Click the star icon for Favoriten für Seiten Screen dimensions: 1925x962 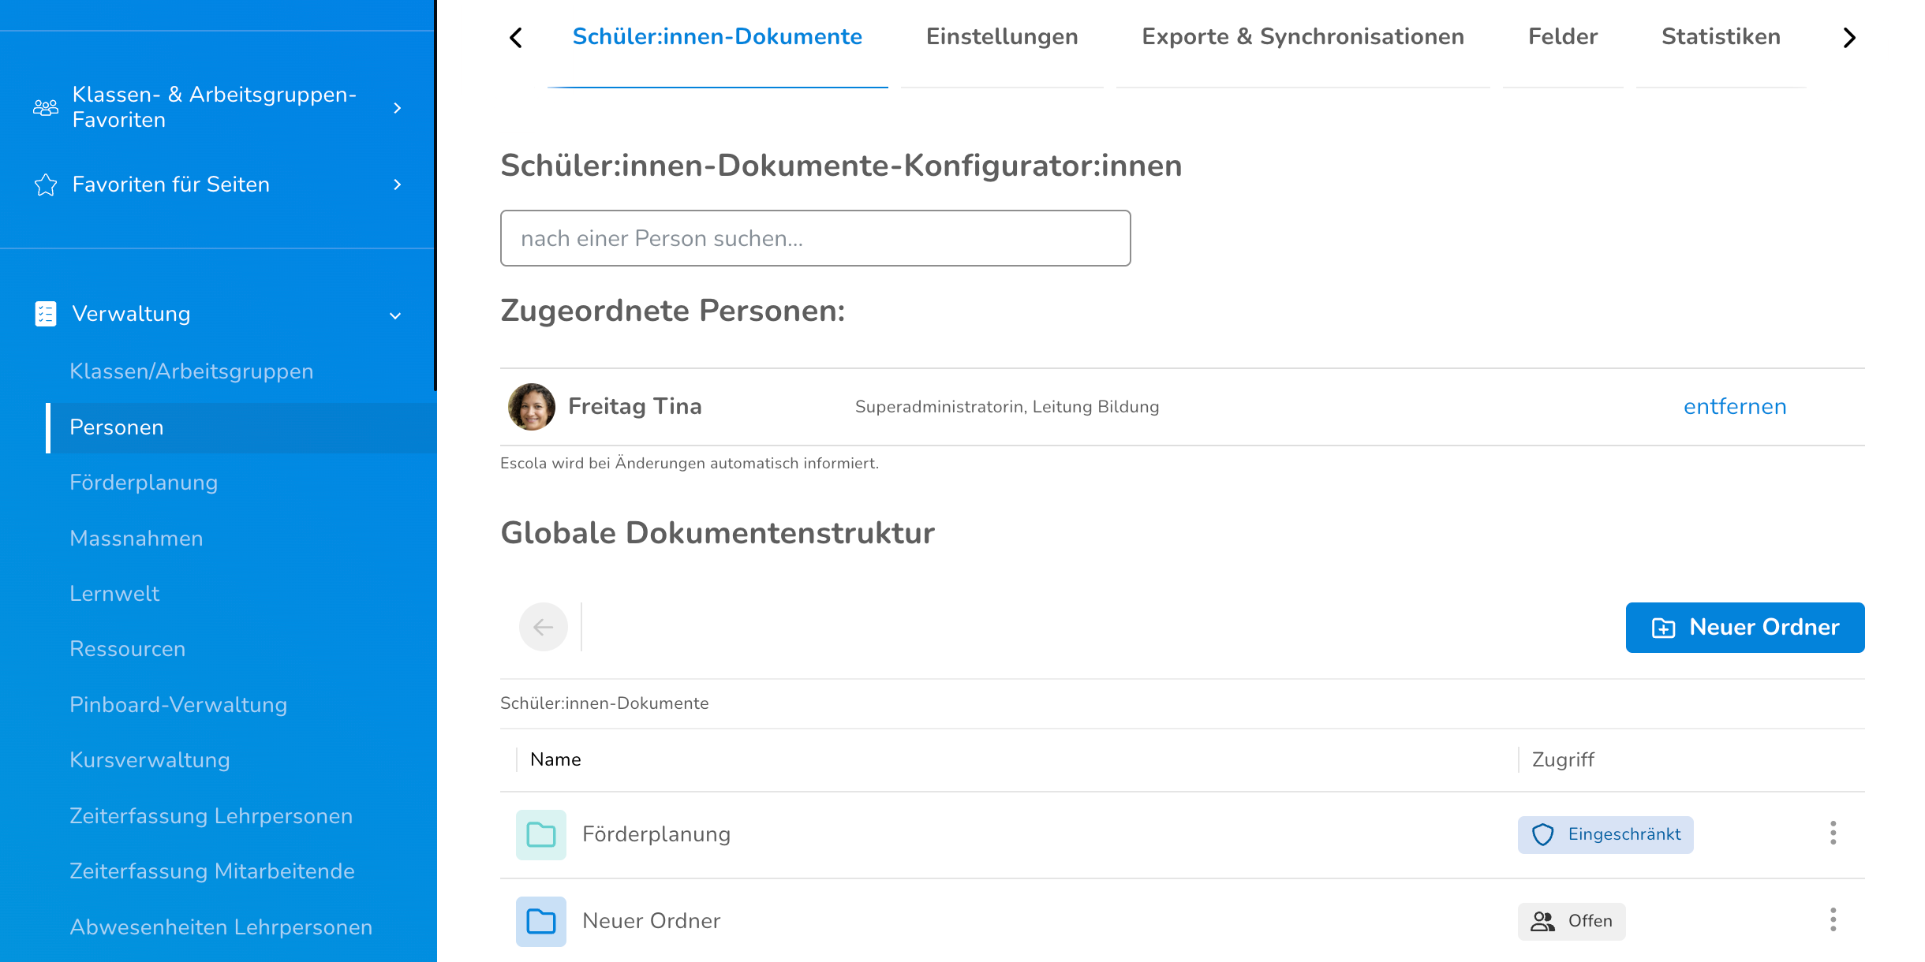pyautogui.click(x=46, y=185)
